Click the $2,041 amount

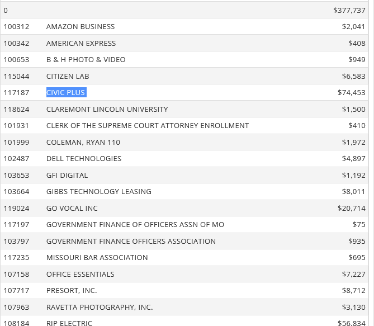coord(353,26)
